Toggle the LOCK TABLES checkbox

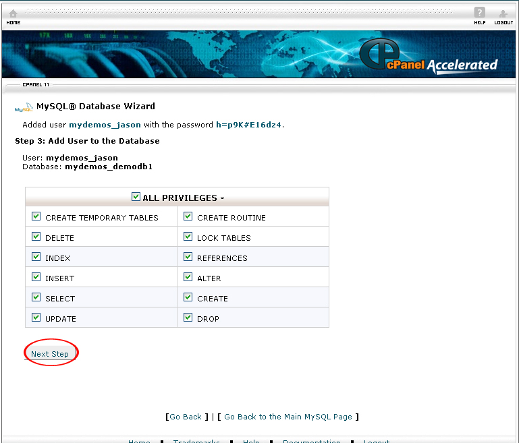point(188,237)
